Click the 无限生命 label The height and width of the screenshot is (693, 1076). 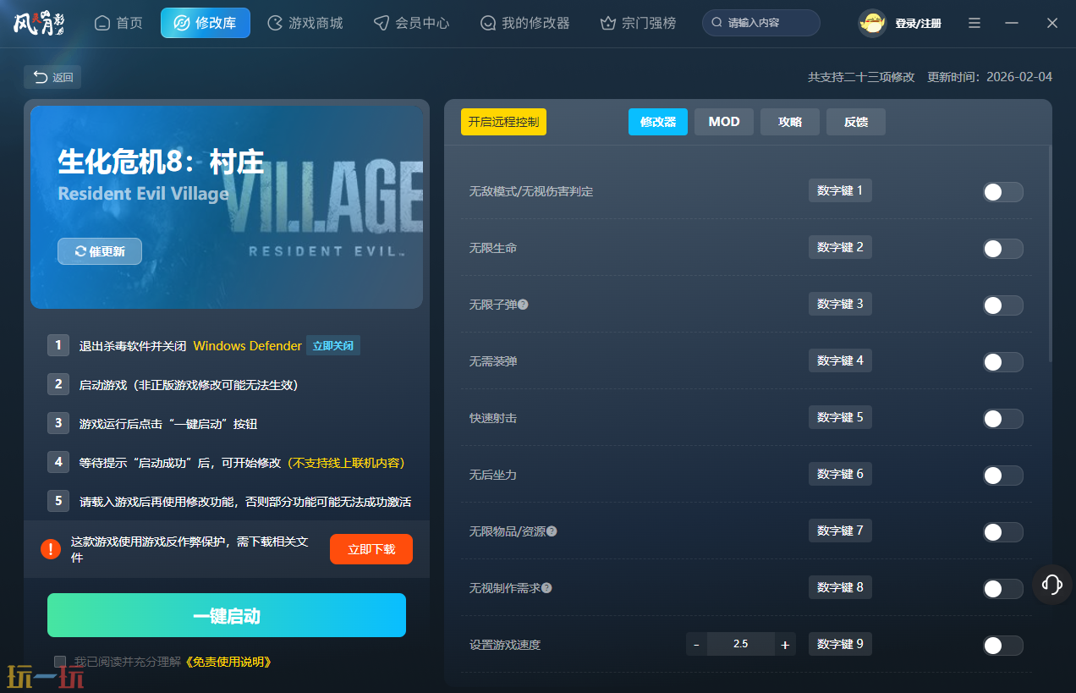click(x=493, y=249)
